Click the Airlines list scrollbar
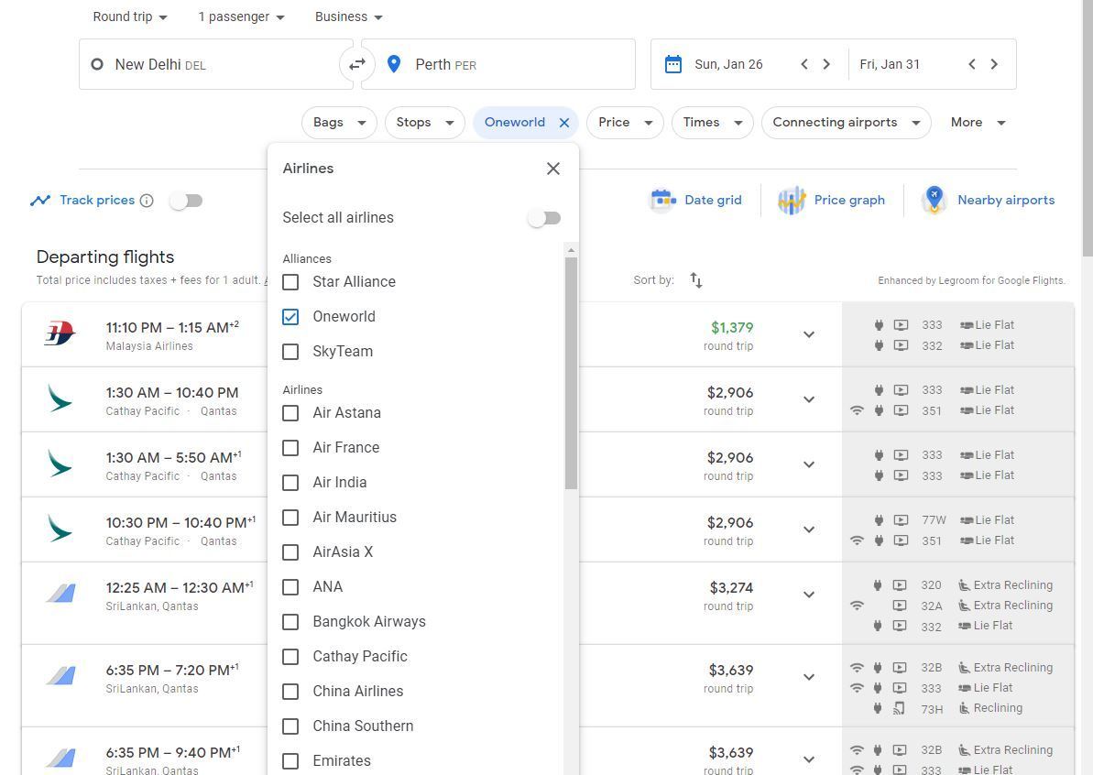 click(x=572, y=374)
